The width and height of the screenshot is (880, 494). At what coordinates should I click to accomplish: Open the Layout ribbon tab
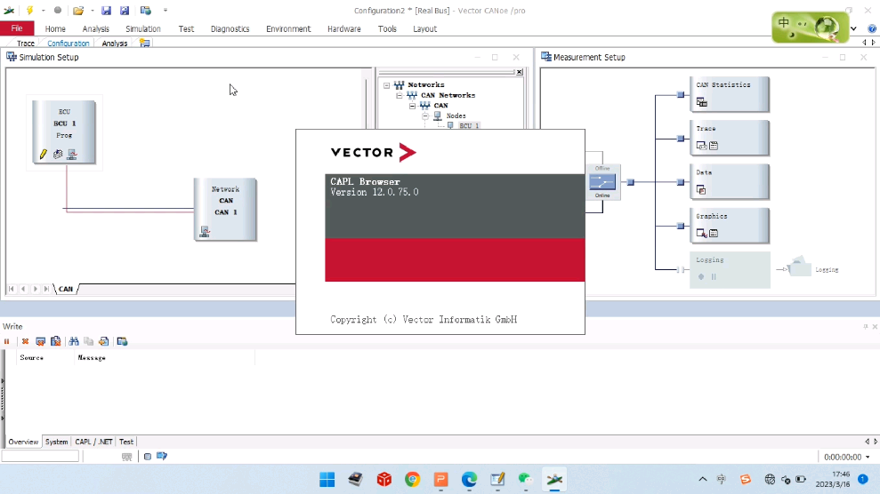click(x=424, y=28)
